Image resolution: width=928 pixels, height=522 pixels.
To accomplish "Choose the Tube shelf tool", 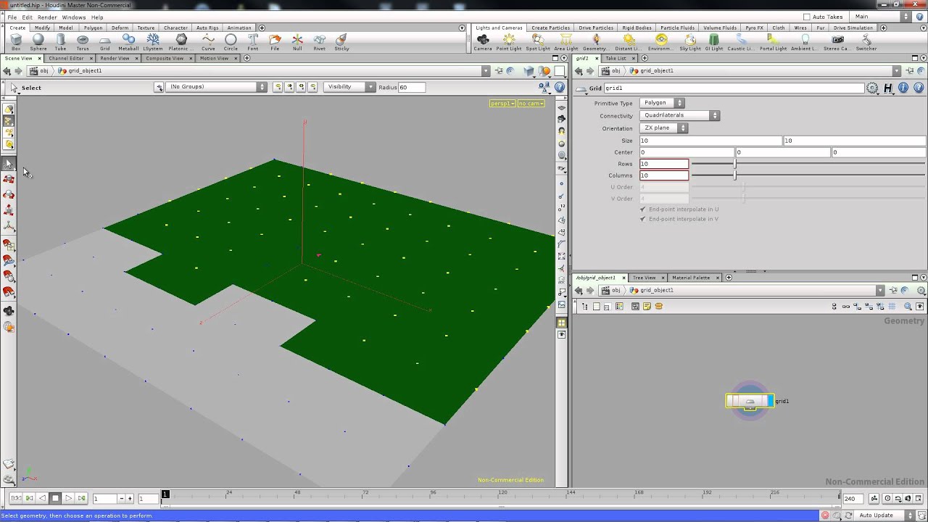I will pyautogui.click(x=60, y=42).
